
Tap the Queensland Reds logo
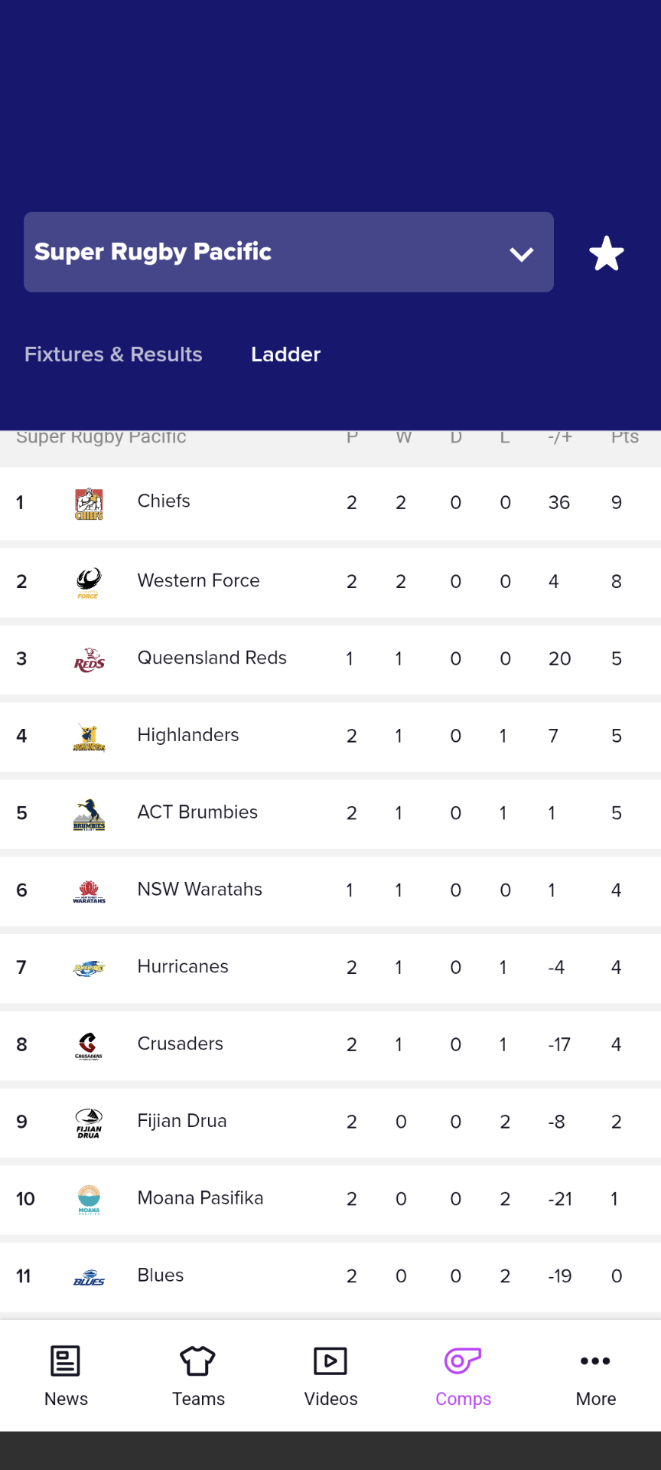click(89, 659)
